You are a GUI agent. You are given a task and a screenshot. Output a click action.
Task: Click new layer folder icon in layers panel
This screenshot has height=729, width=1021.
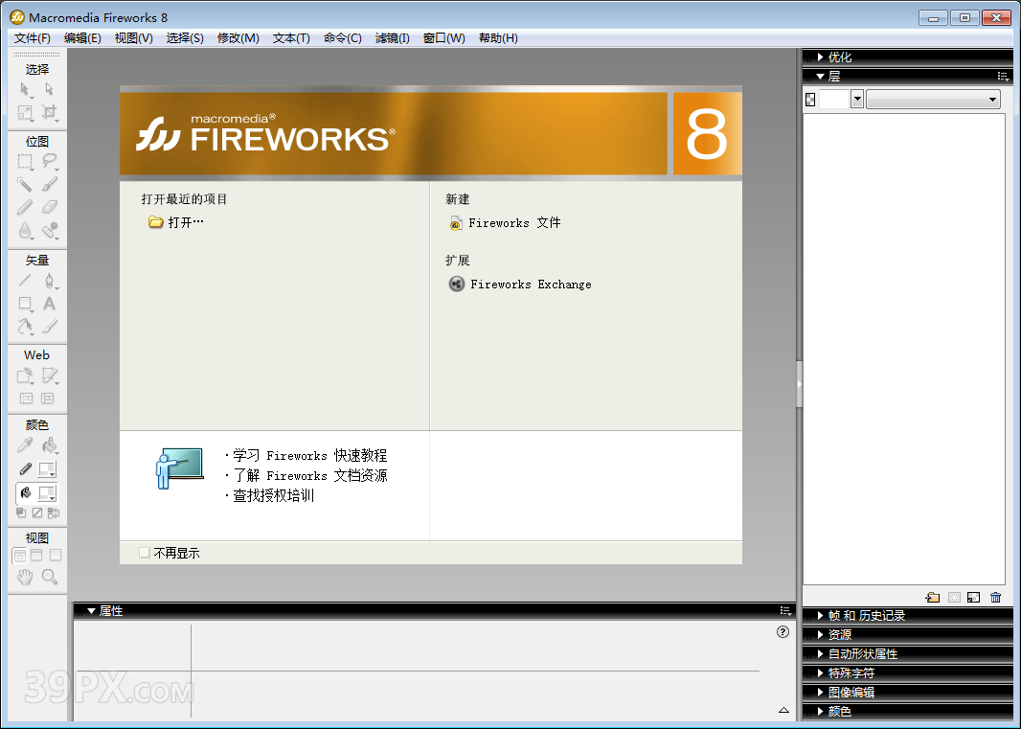(933, 597)
